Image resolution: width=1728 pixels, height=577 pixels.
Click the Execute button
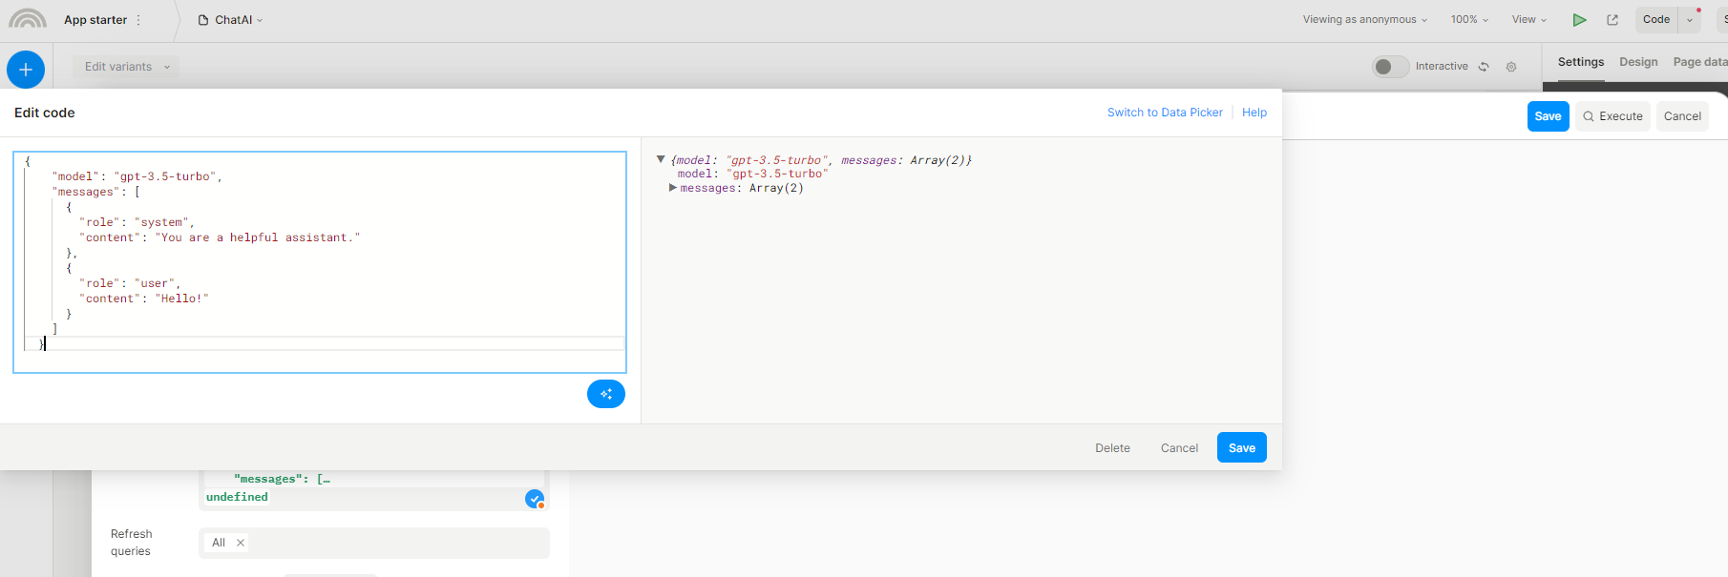(1612, 116)
